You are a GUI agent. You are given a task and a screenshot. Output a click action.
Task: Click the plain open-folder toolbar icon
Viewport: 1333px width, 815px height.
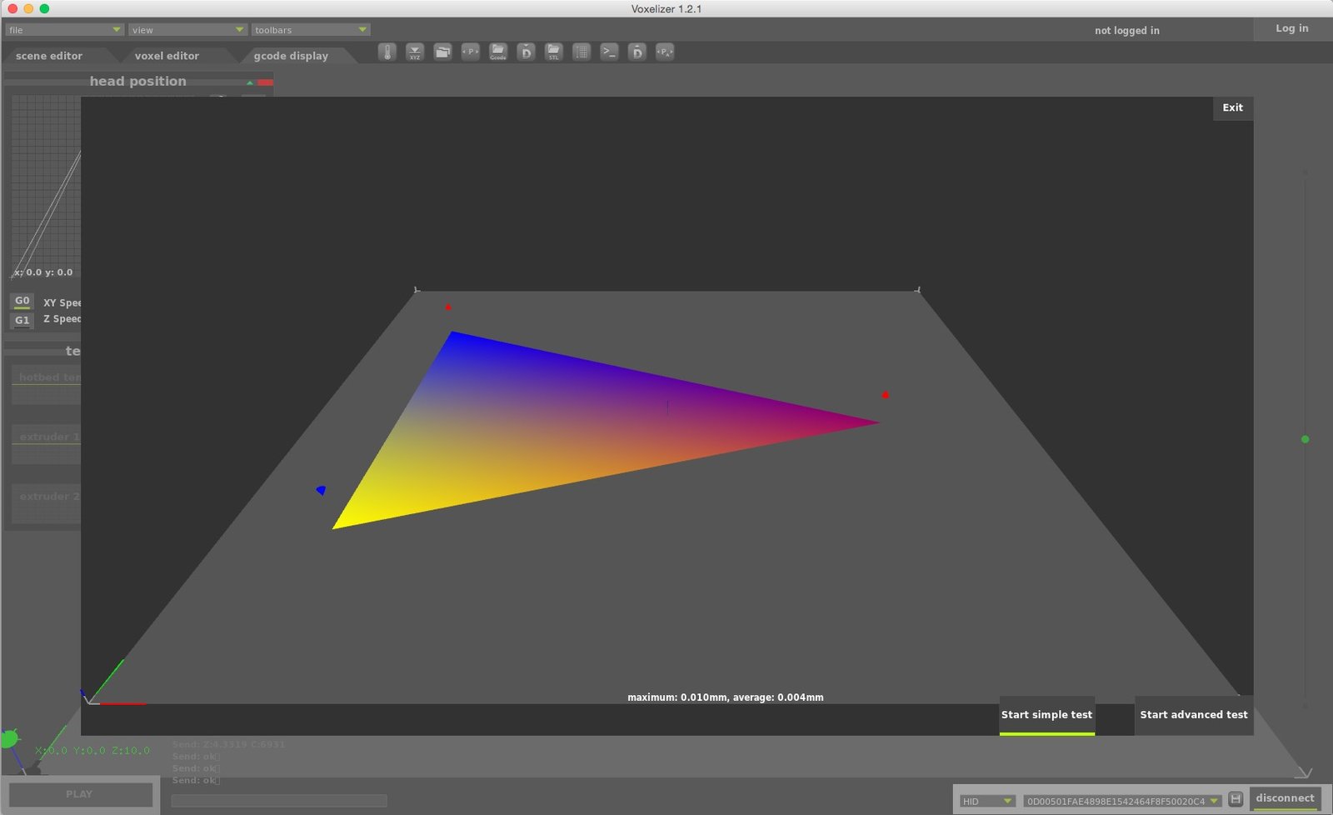point(442,52)
